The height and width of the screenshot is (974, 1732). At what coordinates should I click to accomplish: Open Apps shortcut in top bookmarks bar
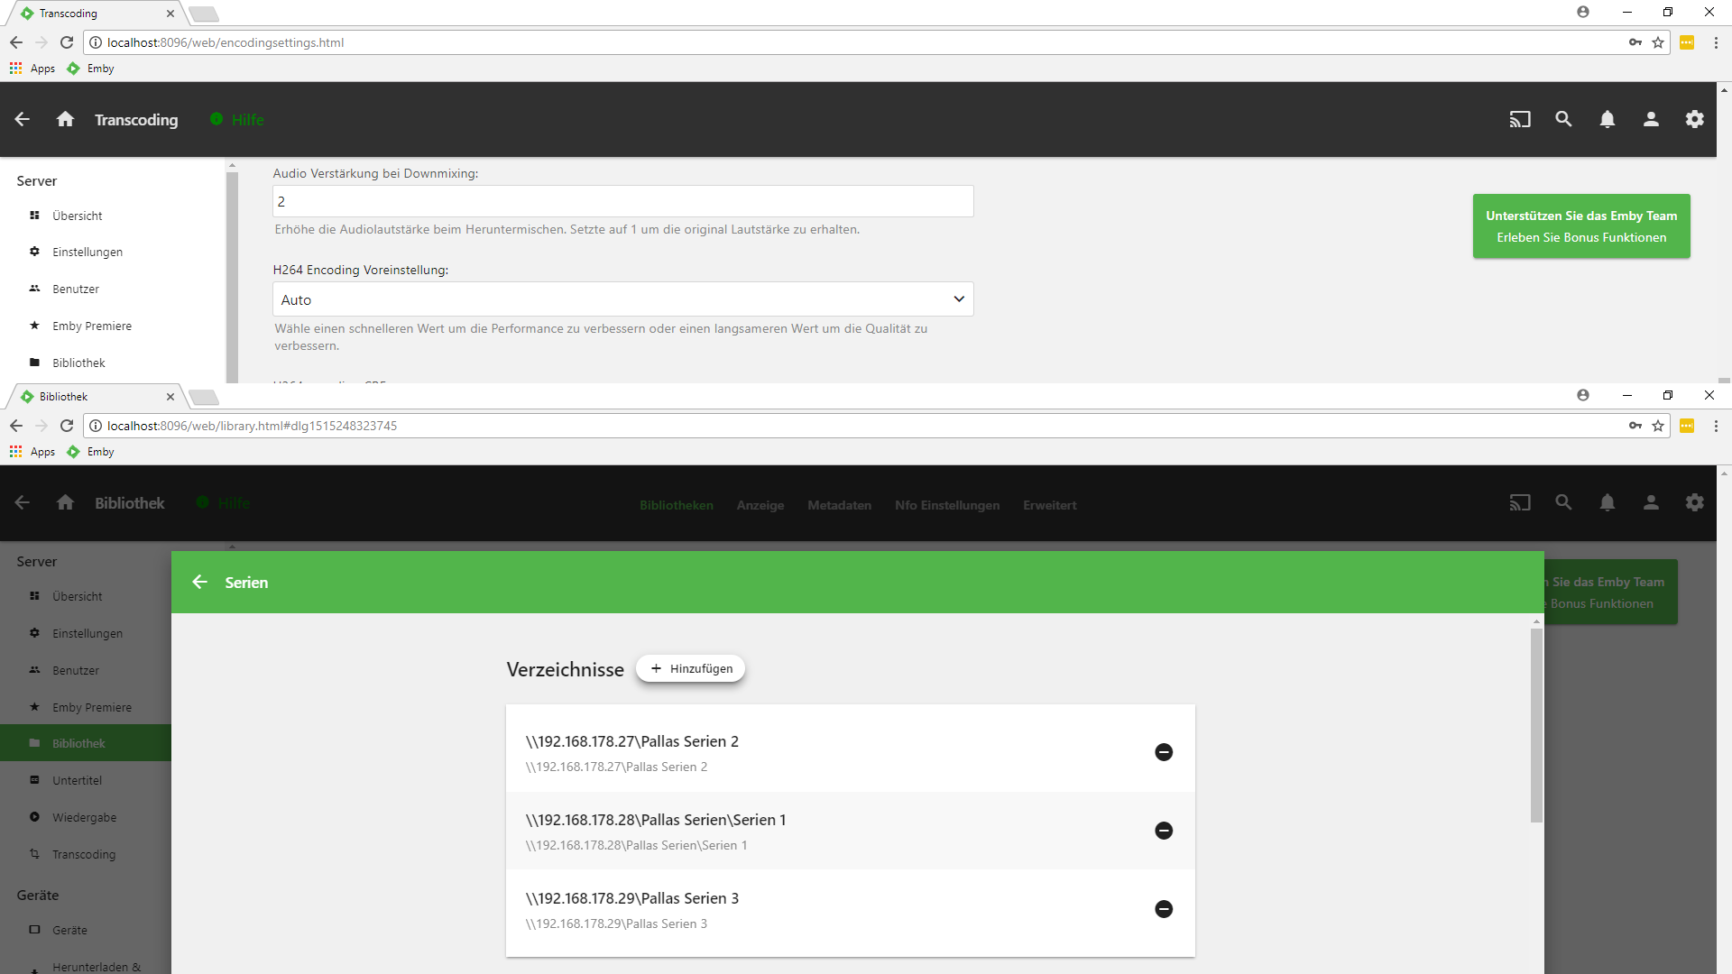coord(32,69)
